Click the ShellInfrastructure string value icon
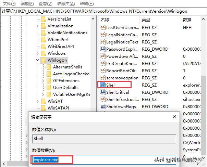This screenshot has width=207, height=167. 103,99
